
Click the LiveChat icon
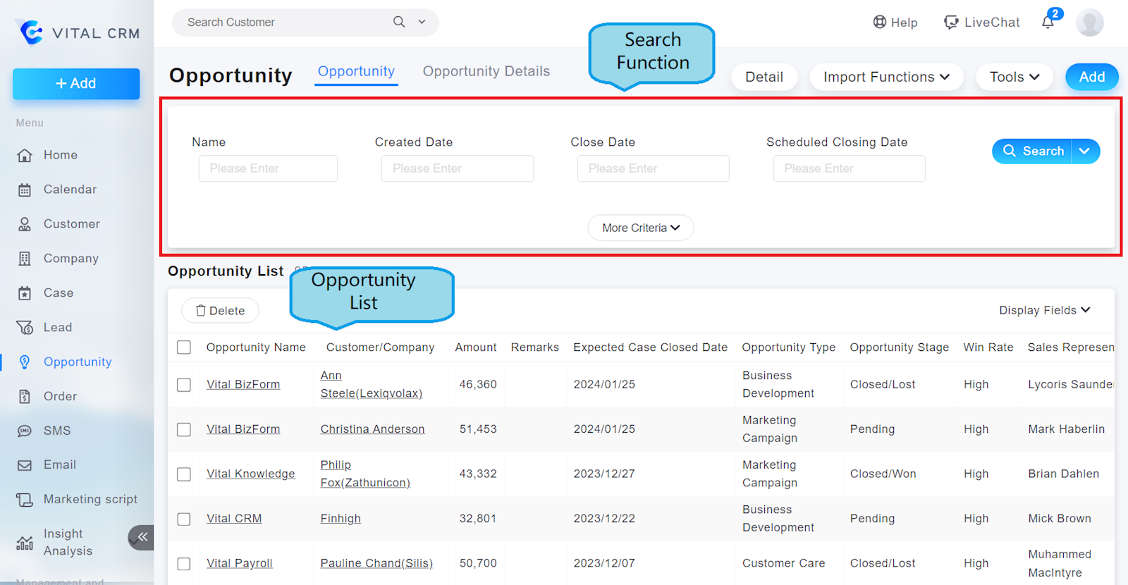[951, 23]
